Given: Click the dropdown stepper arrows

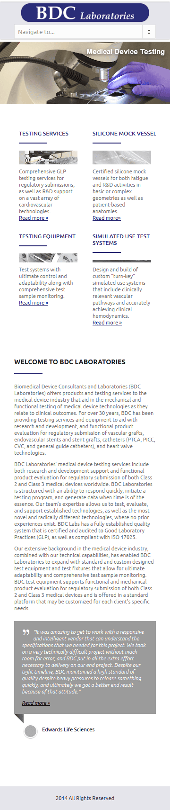Looking at the screenshot, I should [x=149, y=32].
